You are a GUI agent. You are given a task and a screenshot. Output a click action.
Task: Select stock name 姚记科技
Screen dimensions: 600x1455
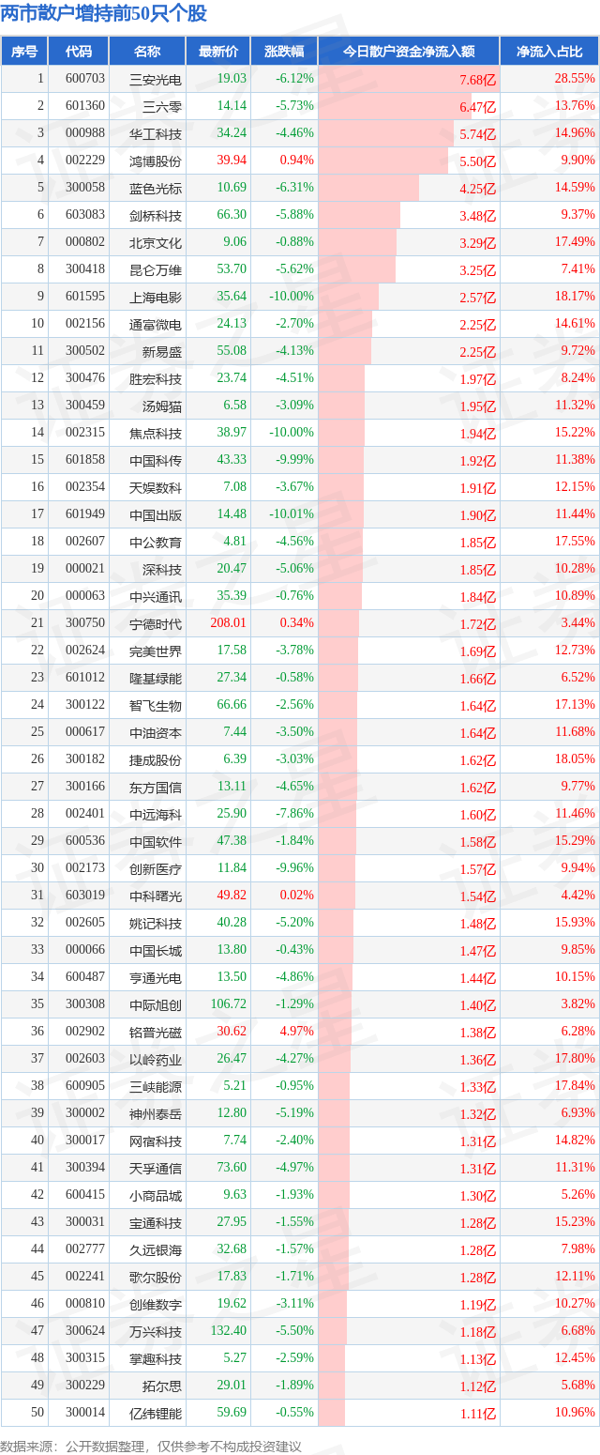tap(156, 923)
